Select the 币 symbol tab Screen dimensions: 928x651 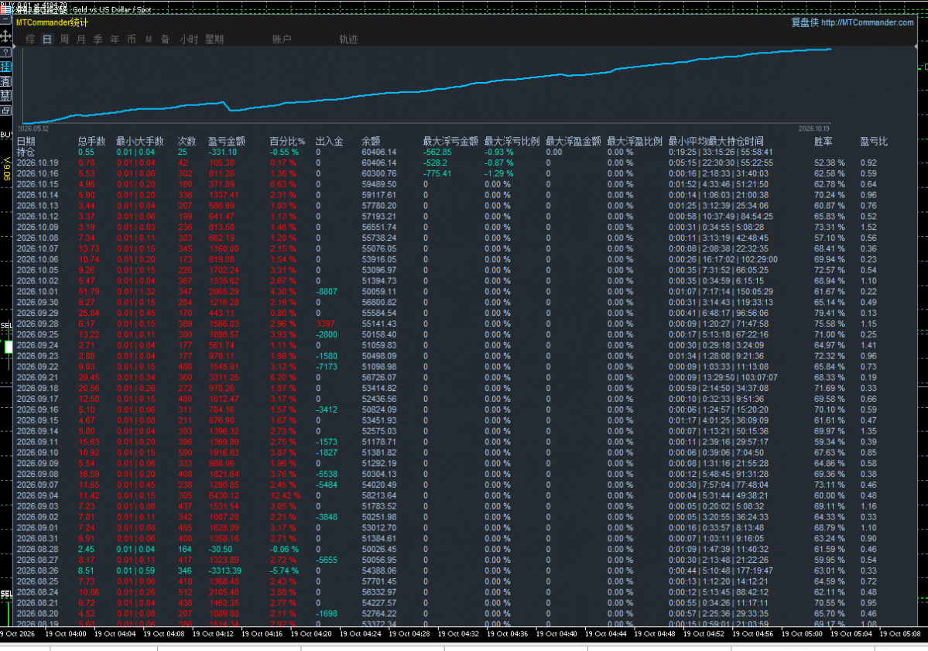[x=132, y=39]
